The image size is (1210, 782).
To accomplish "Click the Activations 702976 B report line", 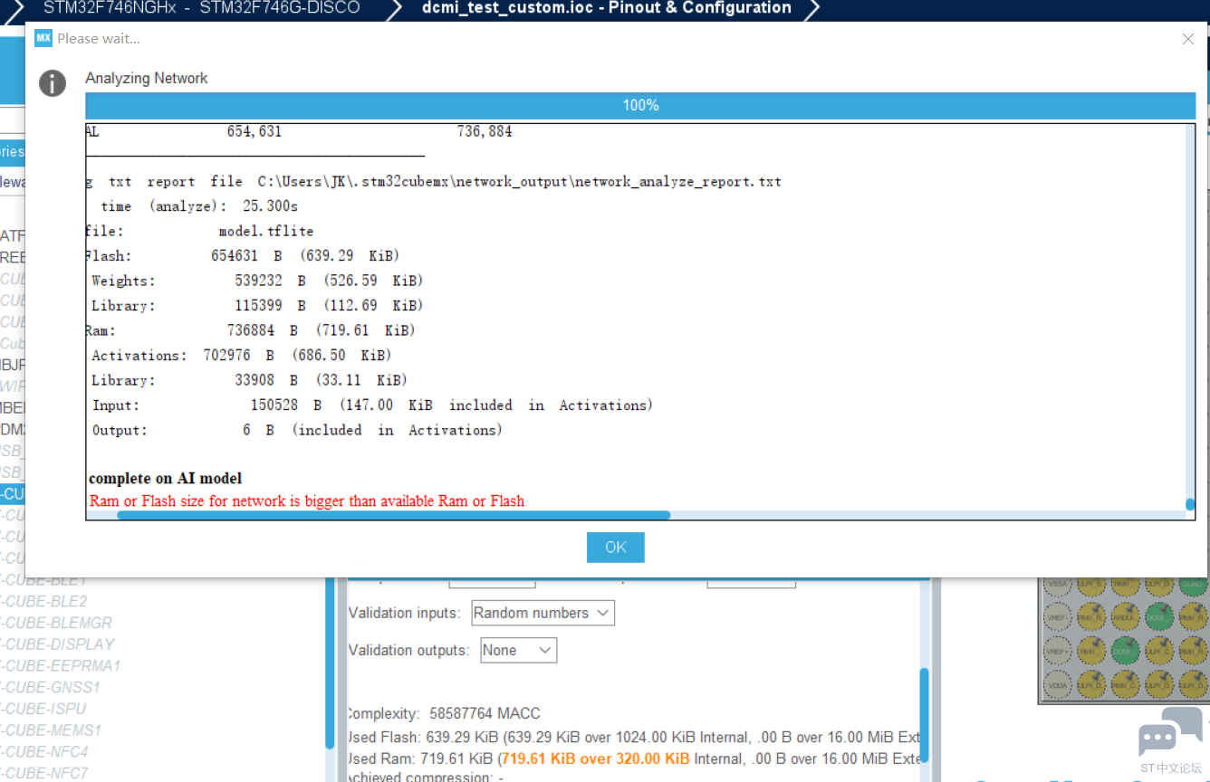I will (x=242, y=356).
